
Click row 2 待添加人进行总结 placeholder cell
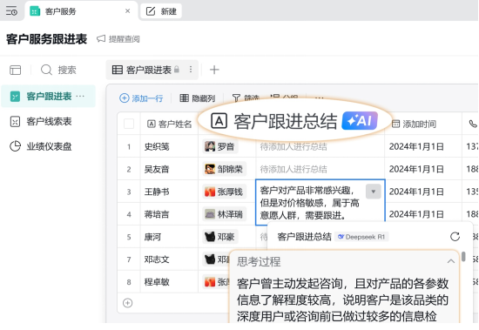(x=320, y=169)
